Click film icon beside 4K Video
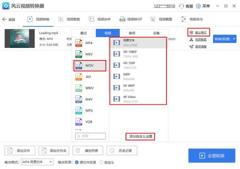This screenshot has height=169, width=240. tap(117, 99)
